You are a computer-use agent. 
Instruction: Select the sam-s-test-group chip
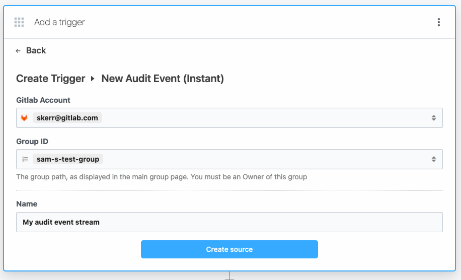pyautogui.click(x=68, y=159)
